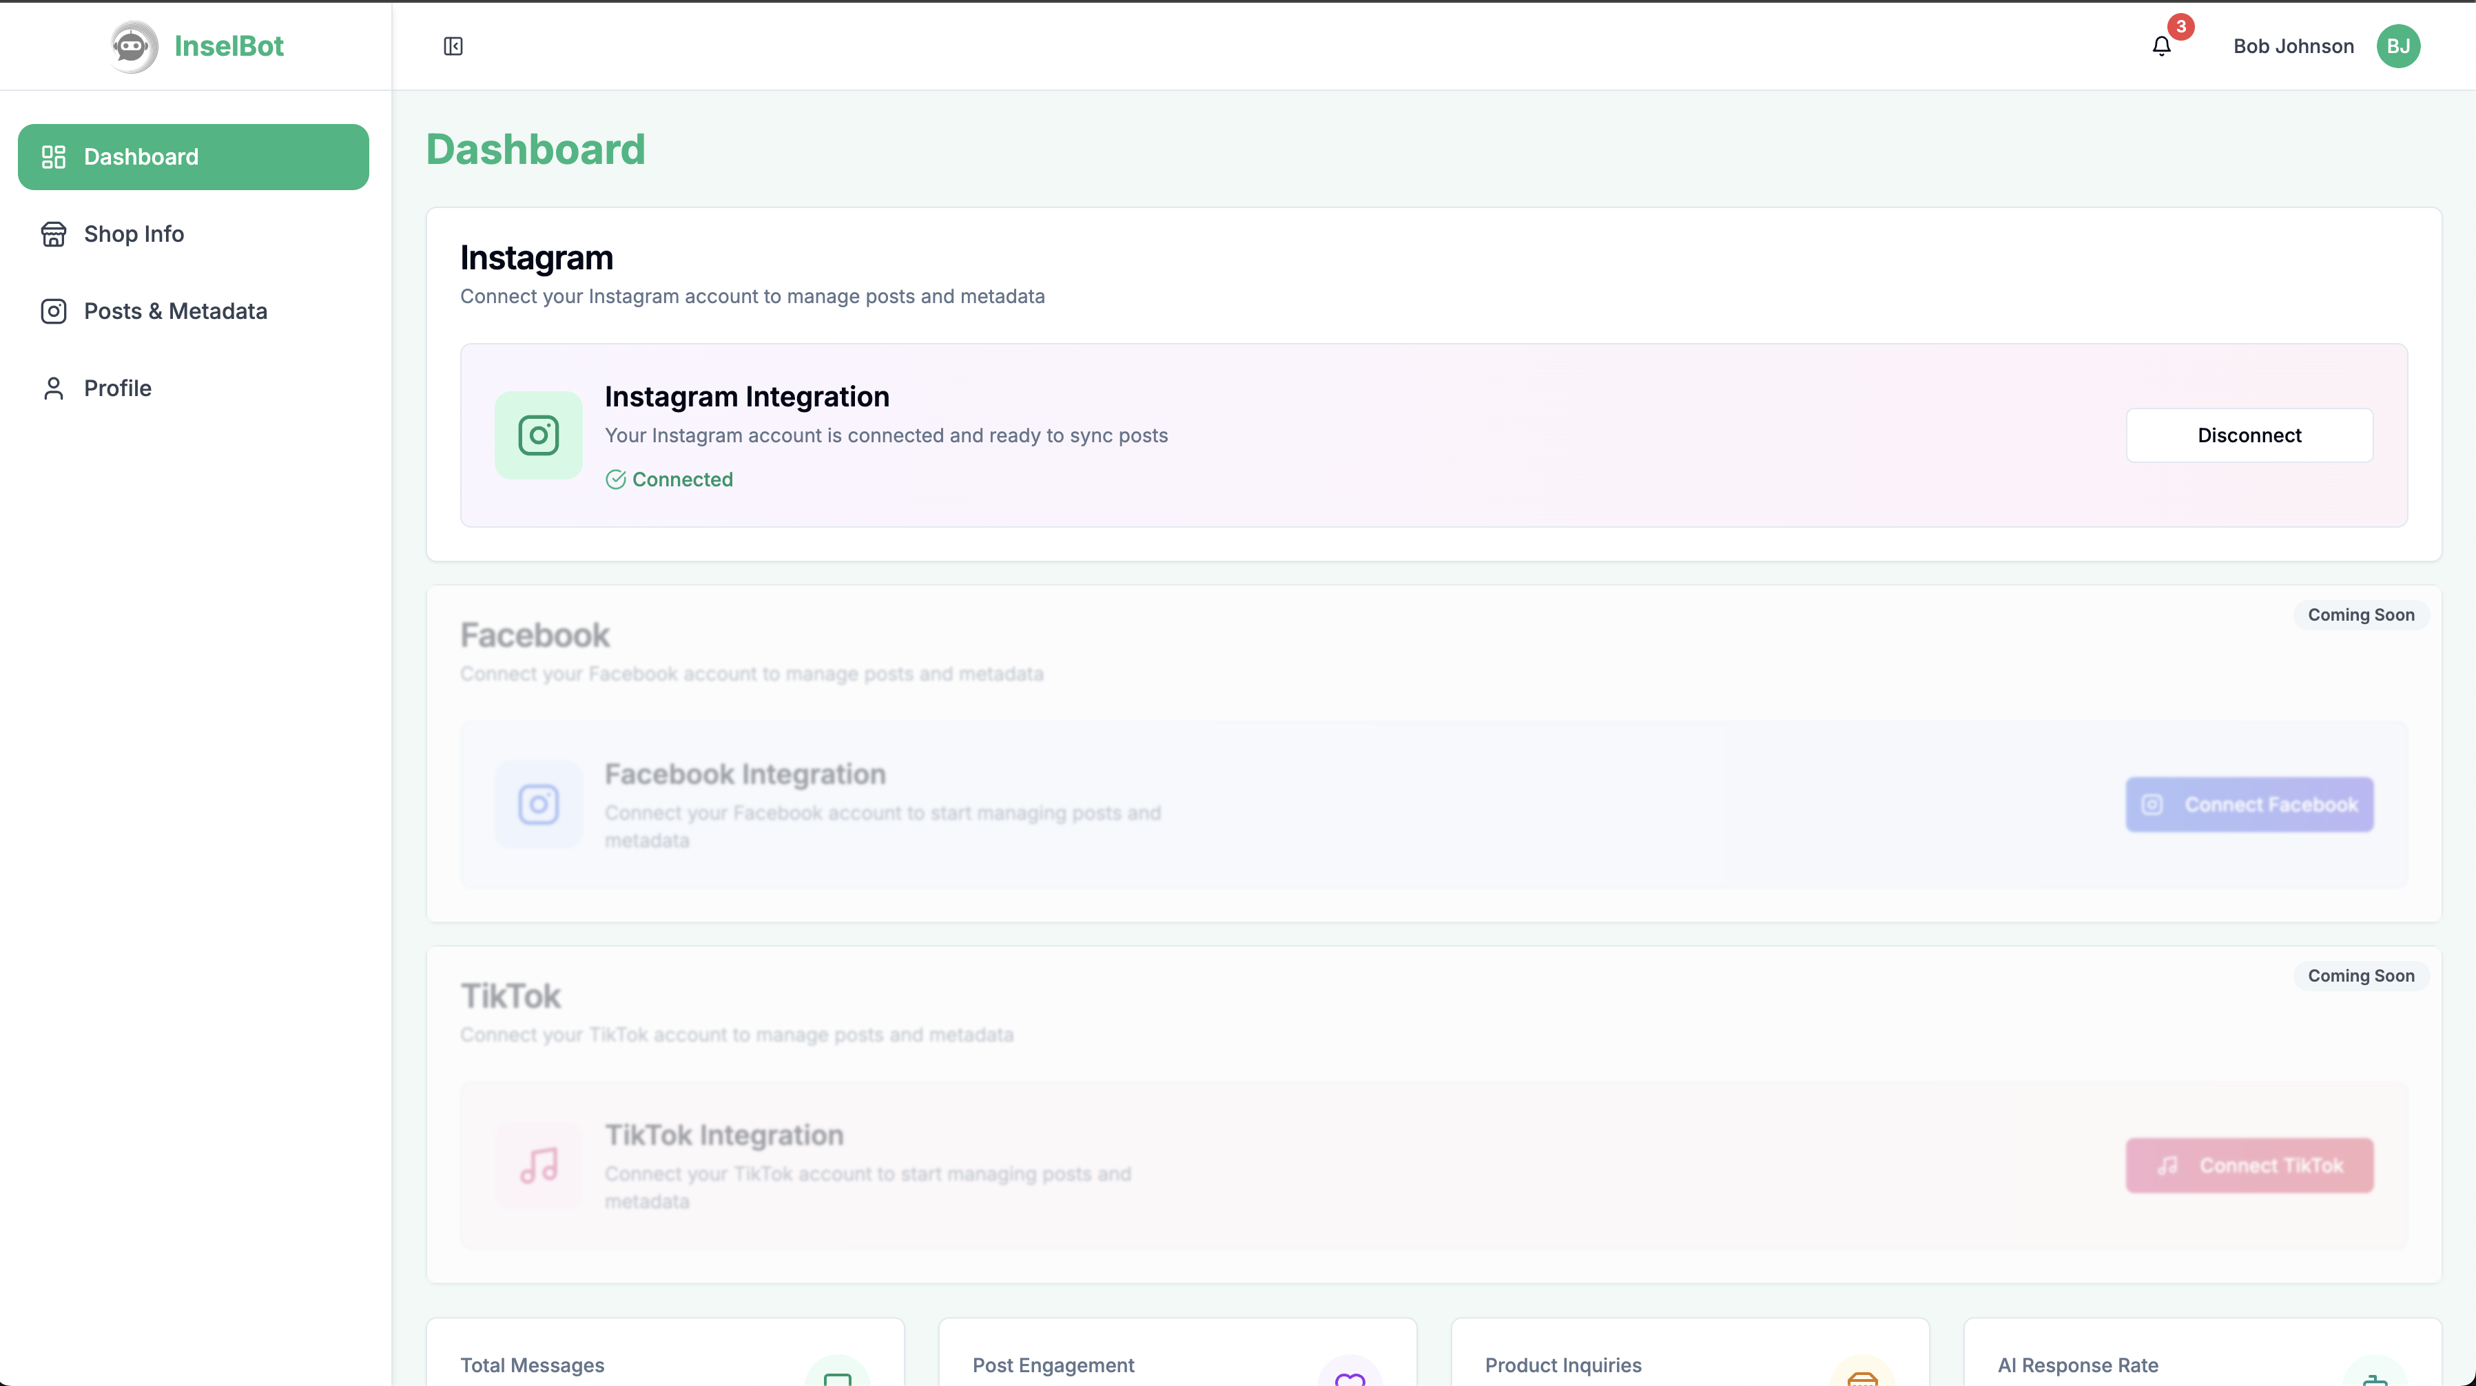Click the Connected status checkmark
Image resolution: width=2476 pixels, height=1386 pixels.
pyautogui.click(x=615, y=479)
